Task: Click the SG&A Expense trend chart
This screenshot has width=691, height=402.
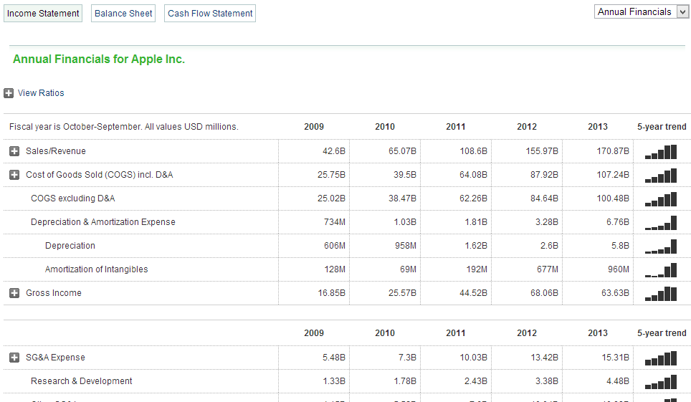Action: click(x=660, y=358)
